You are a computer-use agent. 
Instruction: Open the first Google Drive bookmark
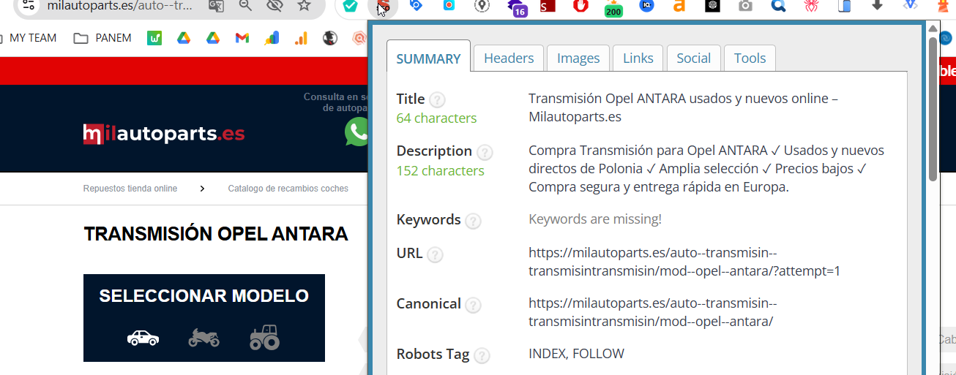(x=184, y=38)
